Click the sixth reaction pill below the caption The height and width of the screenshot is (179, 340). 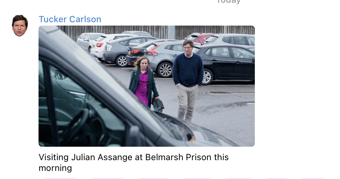(x=277, y=178)
